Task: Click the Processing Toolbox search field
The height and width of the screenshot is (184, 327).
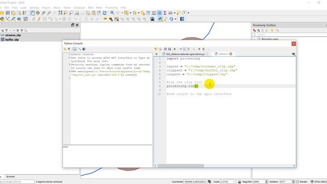Action: [x=290, y=35]
